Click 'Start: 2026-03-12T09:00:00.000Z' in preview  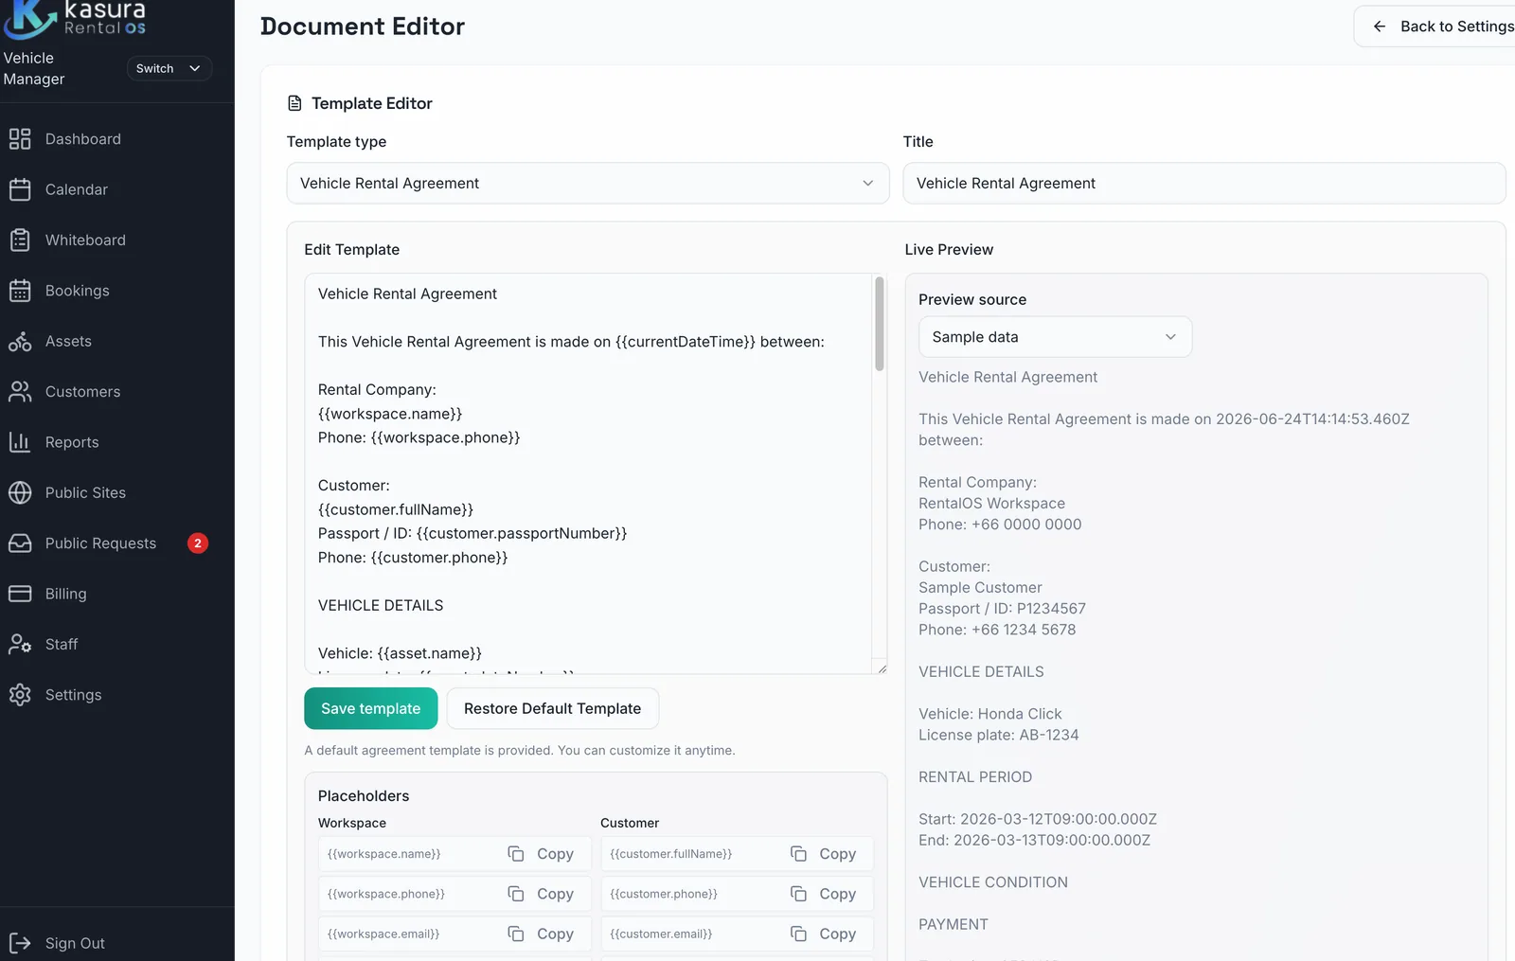coord(1038,819)
